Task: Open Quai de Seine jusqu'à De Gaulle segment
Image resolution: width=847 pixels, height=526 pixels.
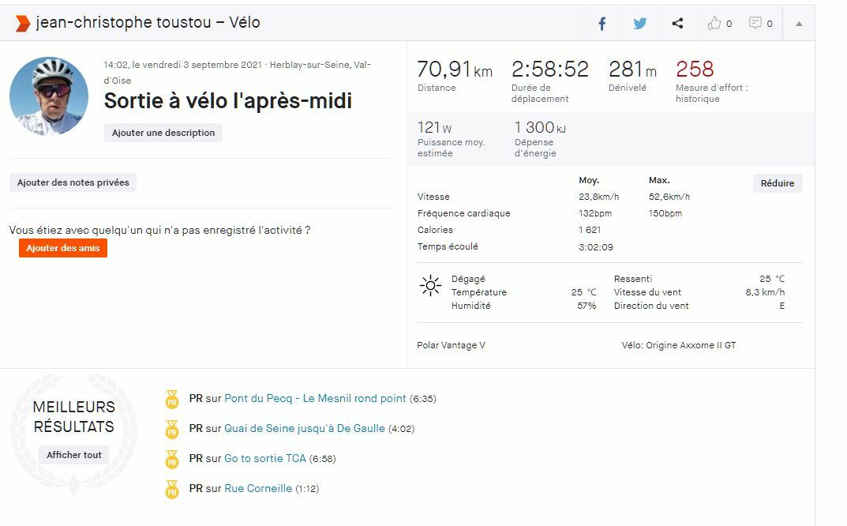Action: pos(305,429)
